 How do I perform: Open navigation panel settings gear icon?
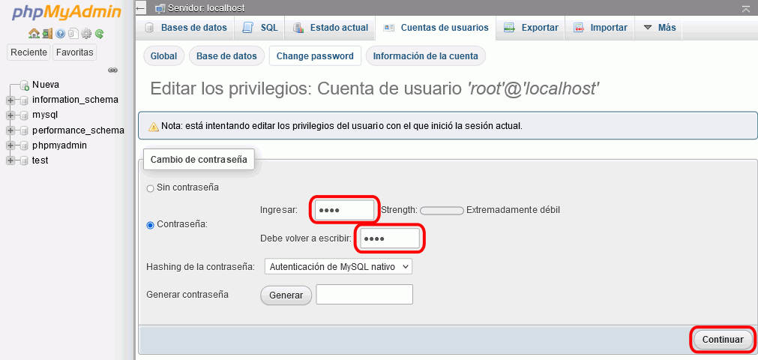coord(86,34)
